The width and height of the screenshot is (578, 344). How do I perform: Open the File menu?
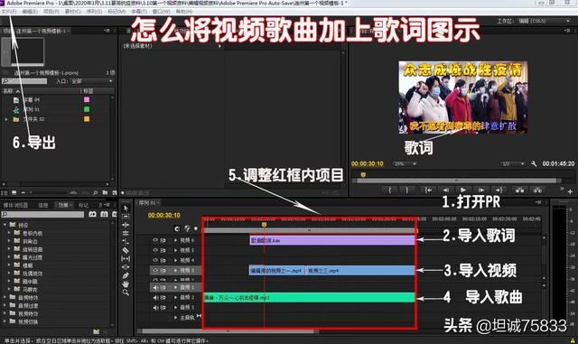point(8,12)
